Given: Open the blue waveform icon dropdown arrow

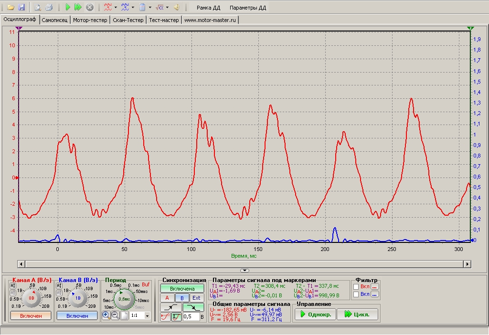Looking at the screenshot, I should [133, 7].
